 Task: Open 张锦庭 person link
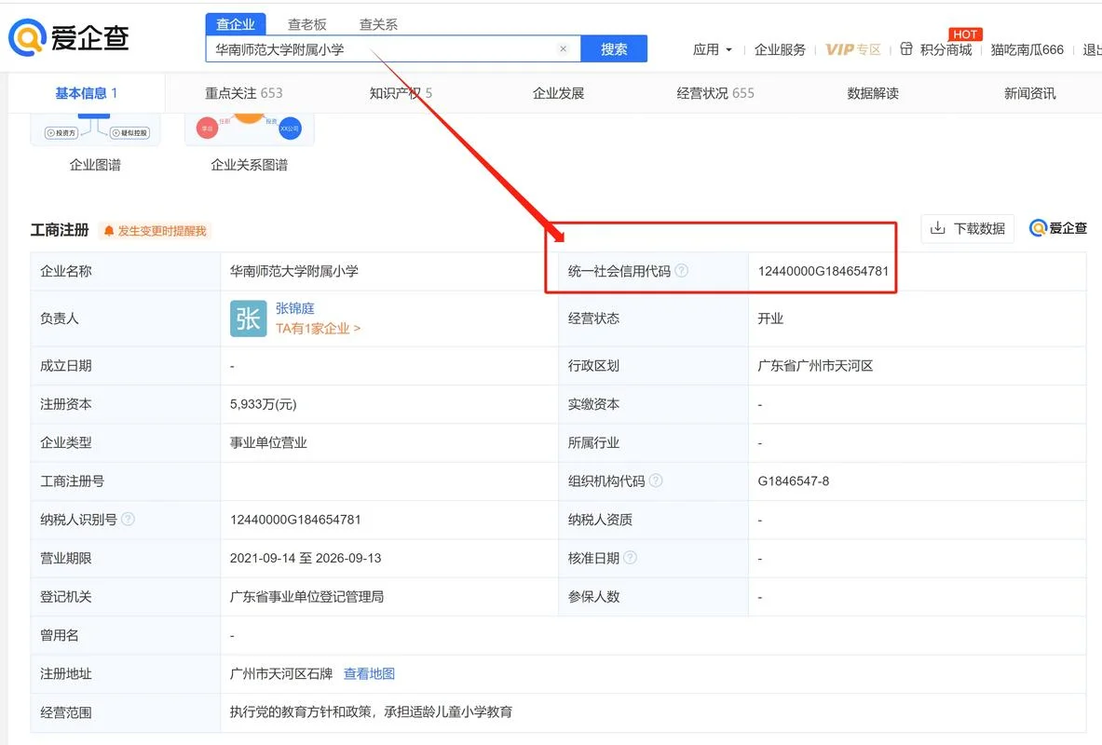click(x=295, y=308)
